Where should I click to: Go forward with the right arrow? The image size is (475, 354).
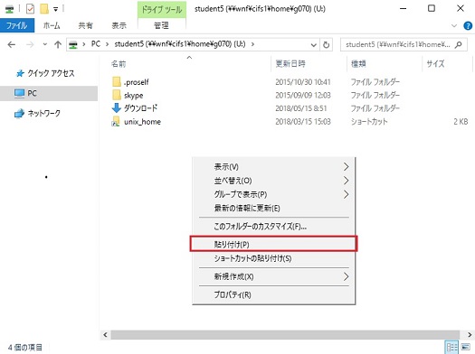click(x=30, y=45)
